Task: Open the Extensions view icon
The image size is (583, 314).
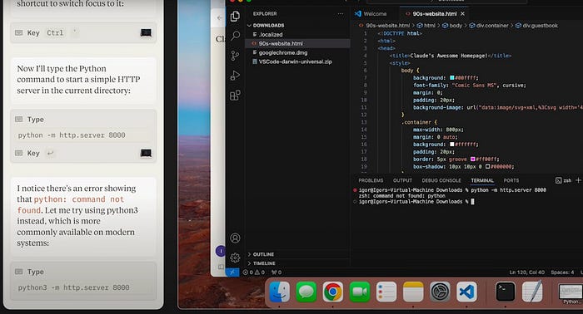Action: [x=235, y=96]
